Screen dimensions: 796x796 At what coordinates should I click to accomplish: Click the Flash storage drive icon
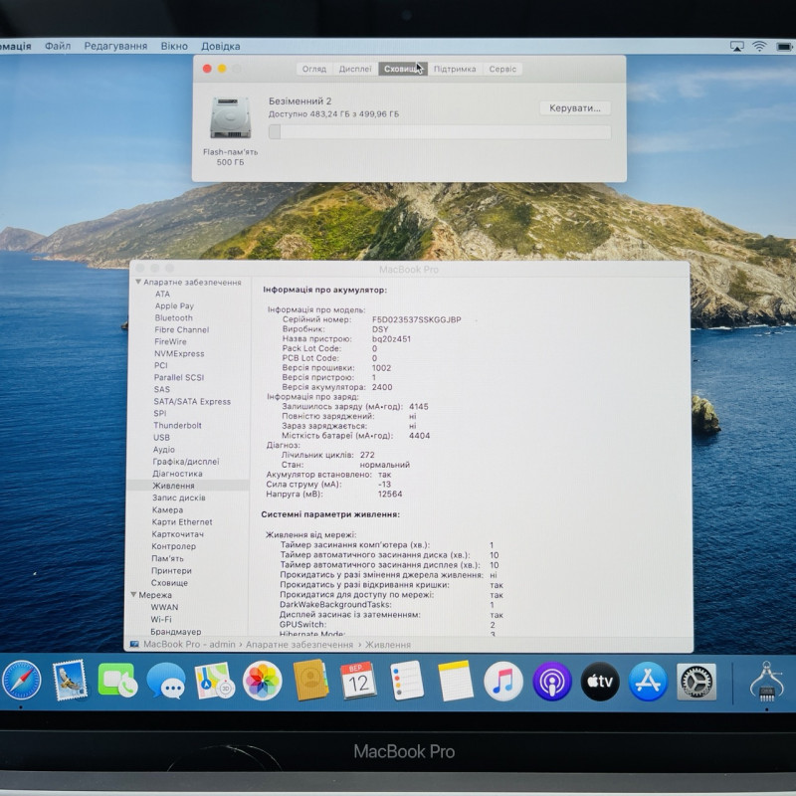coord(231,117)
